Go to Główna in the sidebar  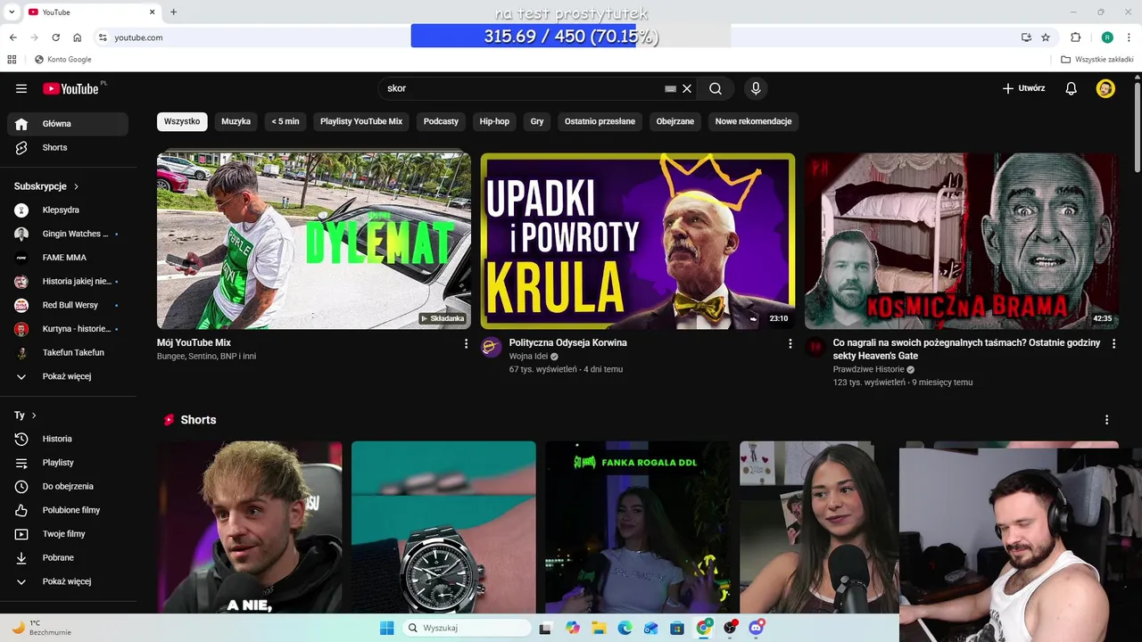coord(68,124)
